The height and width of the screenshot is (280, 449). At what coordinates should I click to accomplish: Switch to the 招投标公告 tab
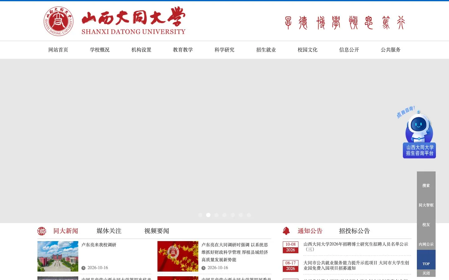[x=355, y=231]
